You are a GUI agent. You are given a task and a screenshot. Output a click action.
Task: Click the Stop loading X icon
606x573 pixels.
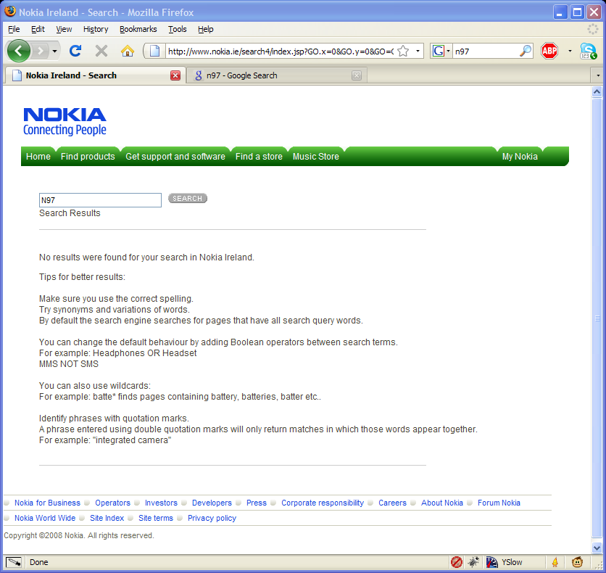[101, 51]
